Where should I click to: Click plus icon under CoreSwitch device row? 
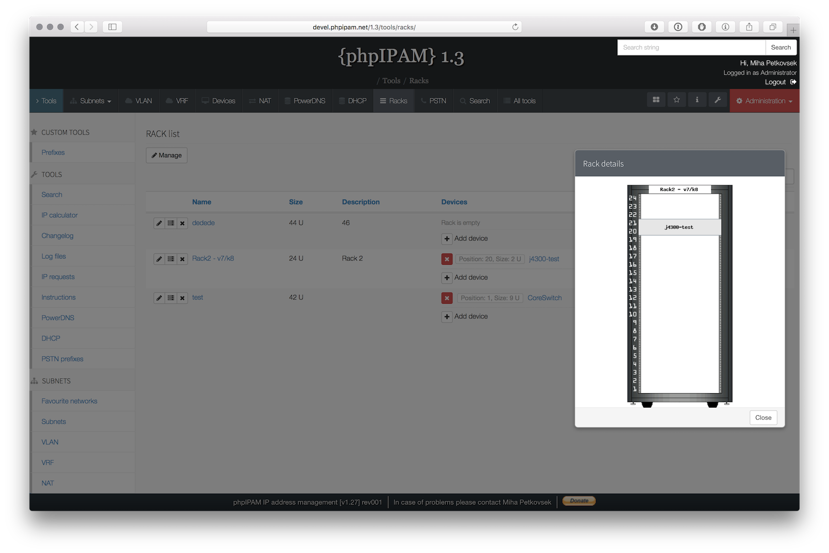(x=447, y=316)
